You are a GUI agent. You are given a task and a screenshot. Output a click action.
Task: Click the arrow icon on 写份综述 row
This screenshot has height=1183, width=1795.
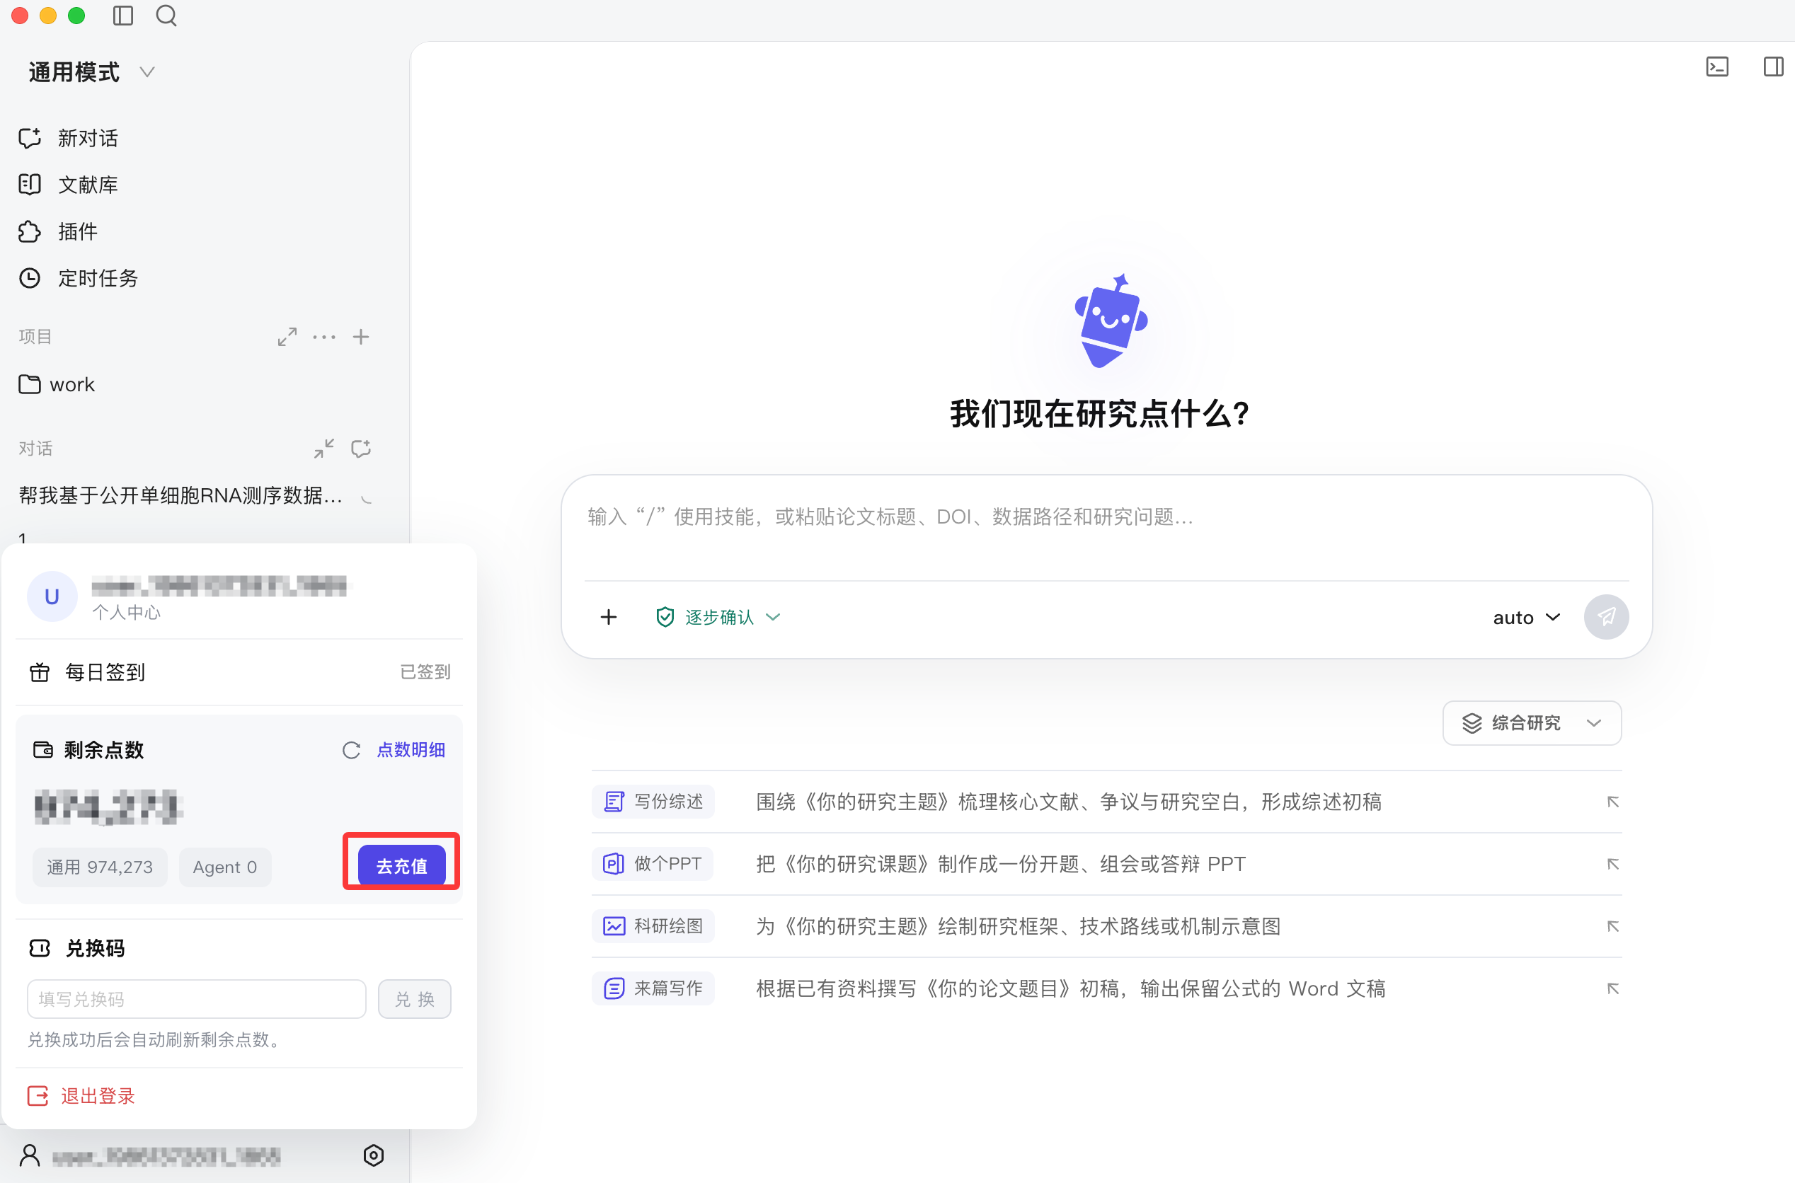pos(1612,801)
